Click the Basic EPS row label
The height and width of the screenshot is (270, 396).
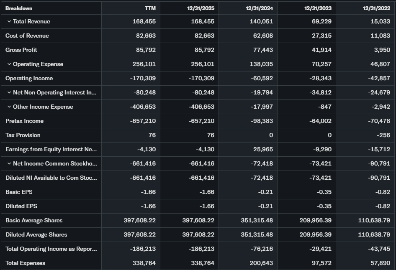19,192
